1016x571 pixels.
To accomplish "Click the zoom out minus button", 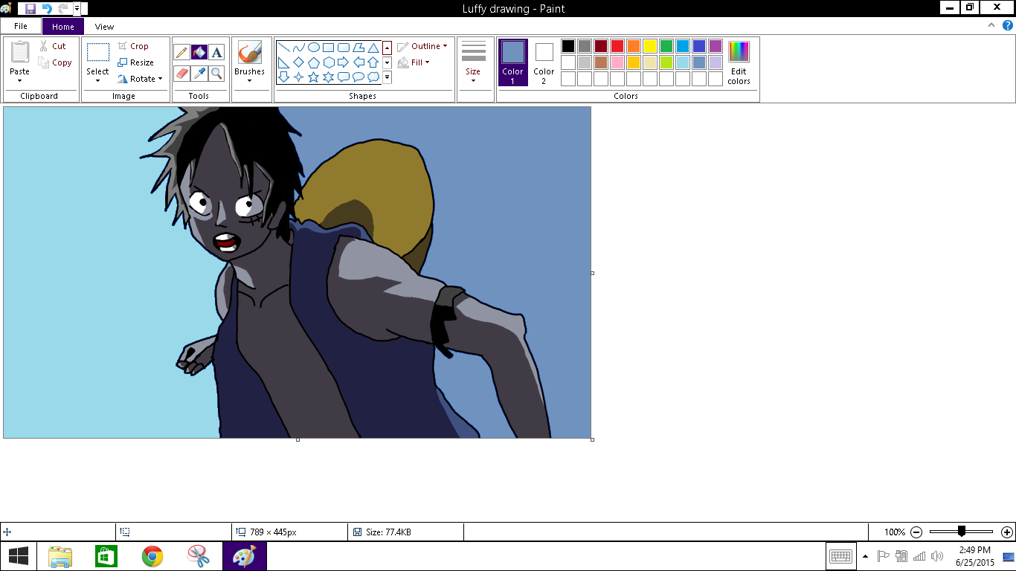I will pyautogui.click(x=916, y=532).
